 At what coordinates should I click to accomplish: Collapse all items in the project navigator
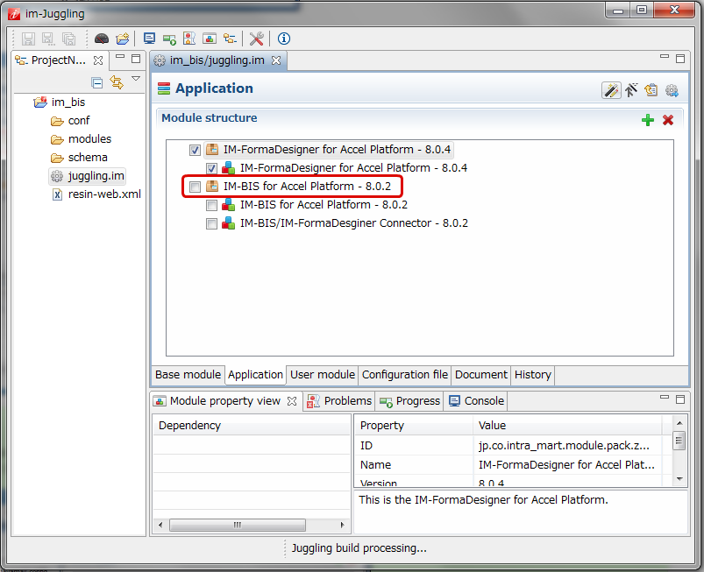(x=97, y=83)
